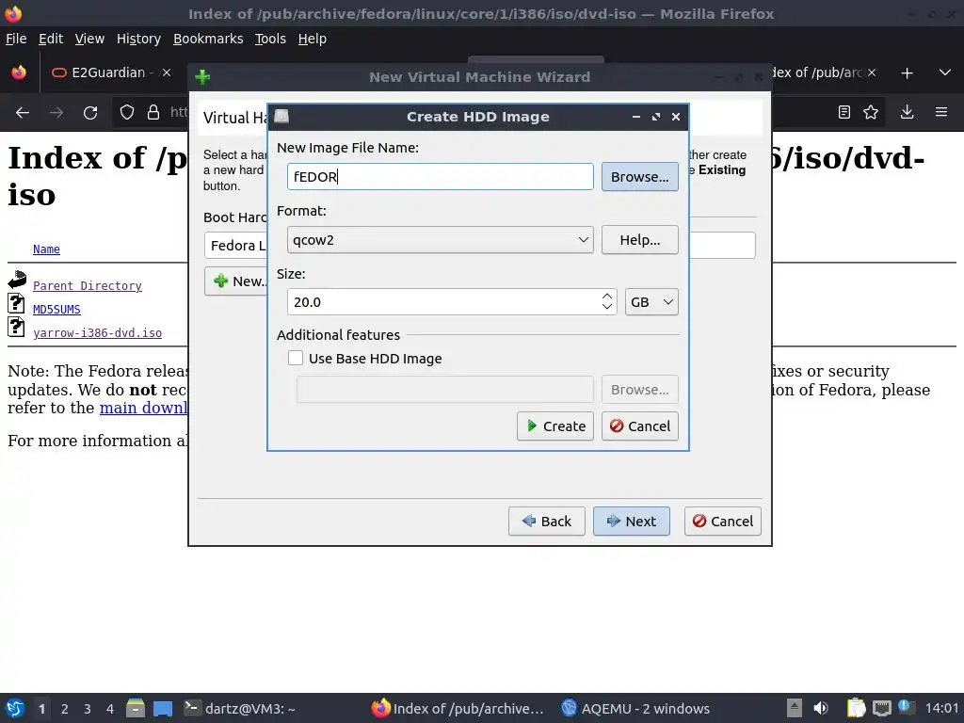Open the Firefox hamburger menu

941,112
